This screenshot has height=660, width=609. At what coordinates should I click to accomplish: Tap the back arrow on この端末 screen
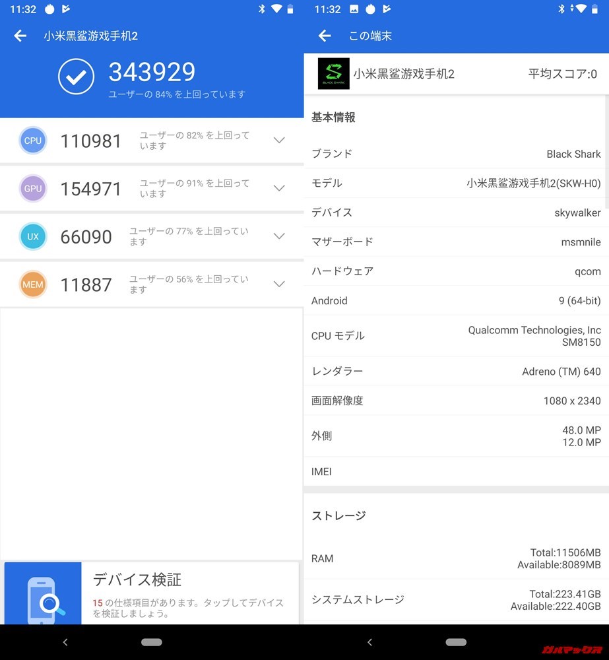point(325,36)
